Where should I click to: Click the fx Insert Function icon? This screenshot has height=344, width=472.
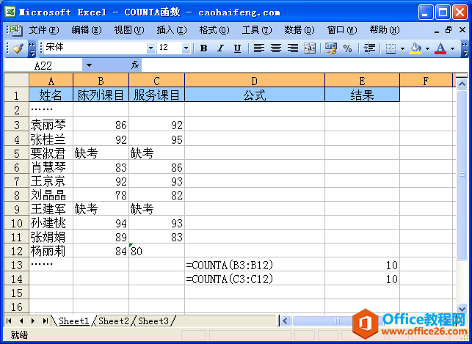(x=135, y=65)
